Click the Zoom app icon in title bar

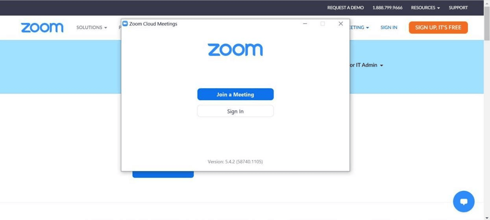125,24
